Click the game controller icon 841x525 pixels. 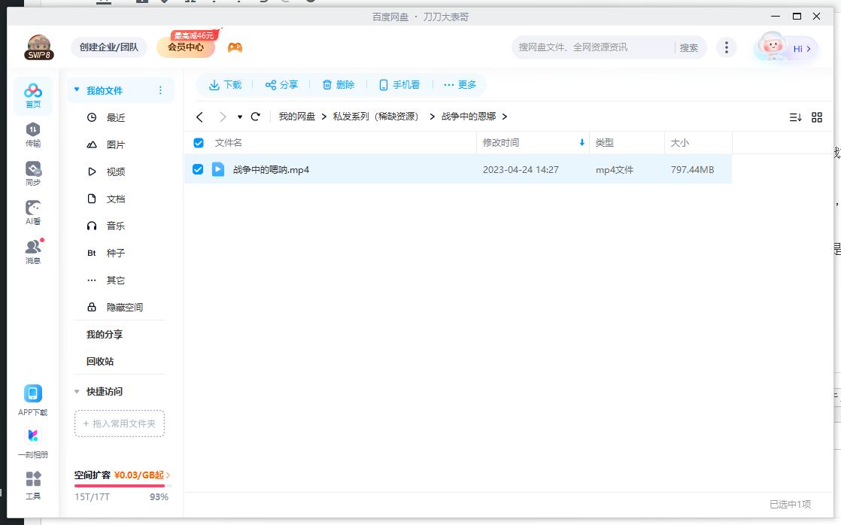pyautogui.click(x=235, y=47)
